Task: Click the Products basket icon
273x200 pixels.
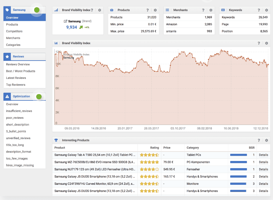Action: [x=112, y=10]
